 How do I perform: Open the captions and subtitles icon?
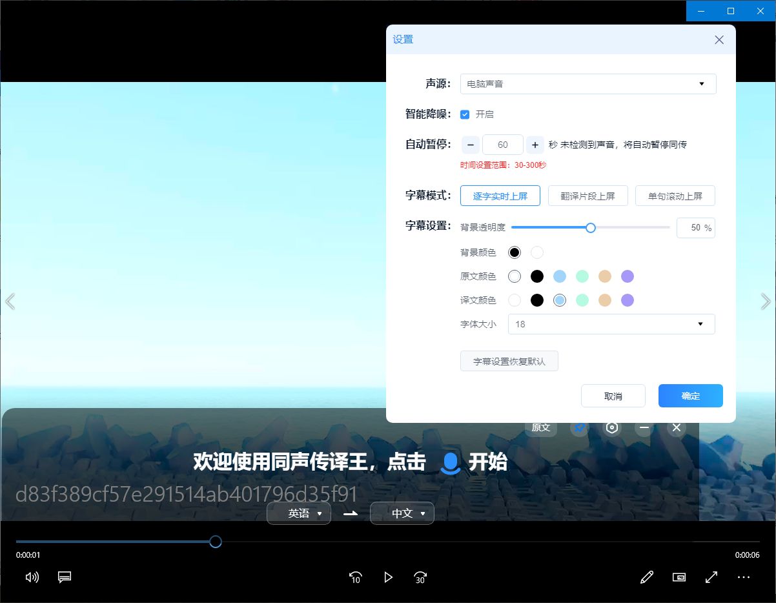(65, 577)
